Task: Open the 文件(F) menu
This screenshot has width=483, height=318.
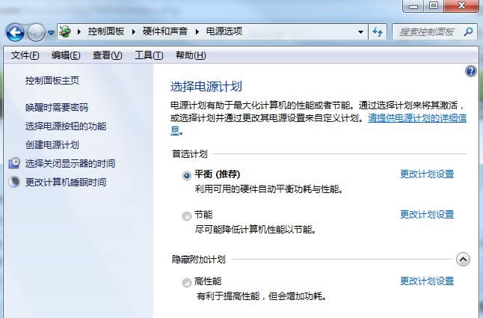Action: click(25, 55)
